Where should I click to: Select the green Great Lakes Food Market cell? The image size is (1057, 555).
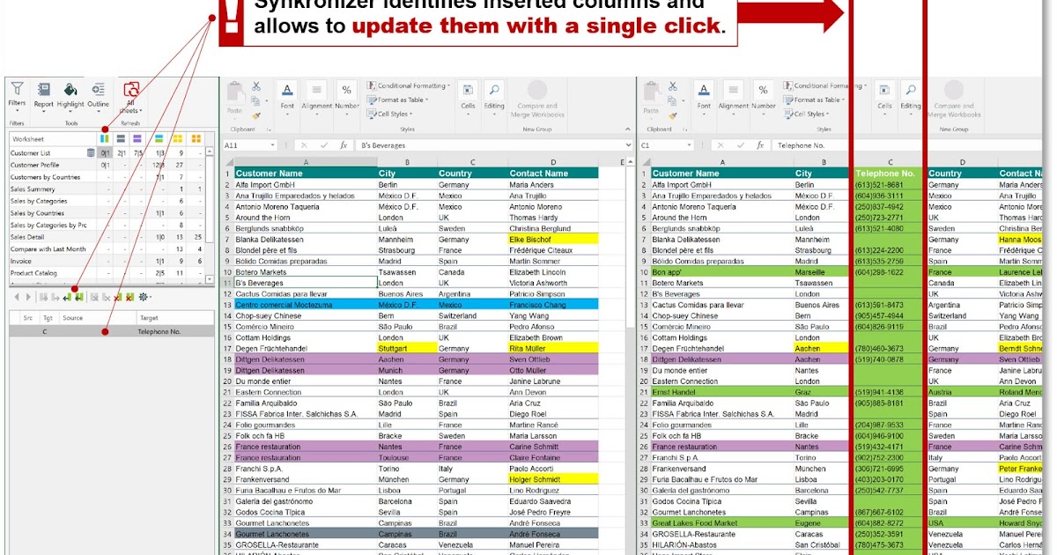click(721, 522)
